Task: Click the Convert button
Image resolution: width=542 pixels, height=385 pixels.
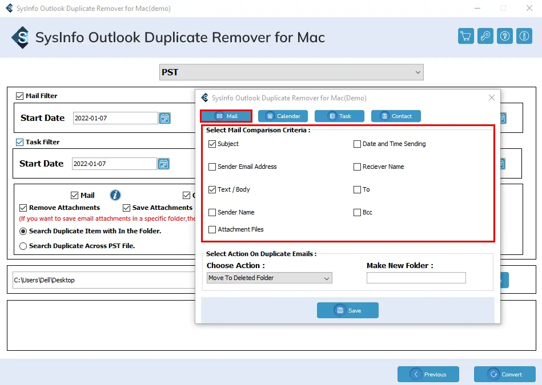Action: click(x=505, y=374)
